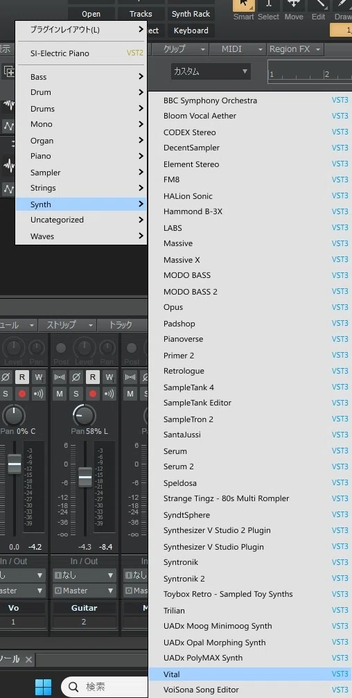Choose the Move tool

tap(293, 9)
